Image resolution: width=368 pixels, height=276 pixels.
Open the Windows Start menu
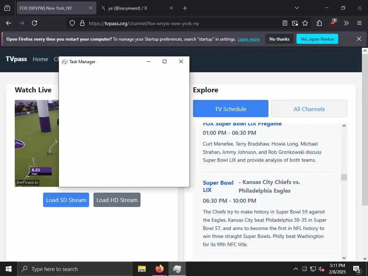(9, 269)
